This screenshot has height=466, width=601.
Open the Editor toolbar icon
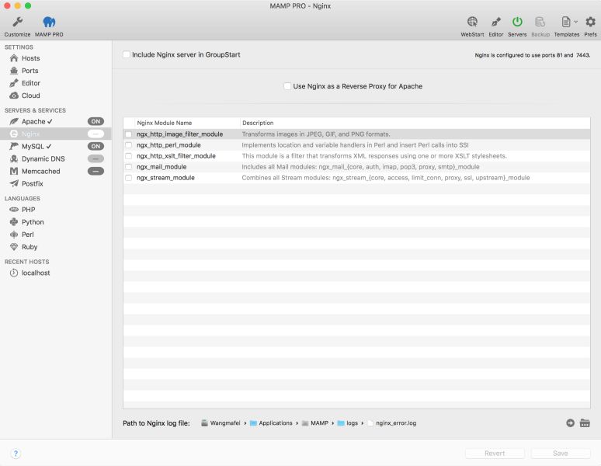click(496, 22)
